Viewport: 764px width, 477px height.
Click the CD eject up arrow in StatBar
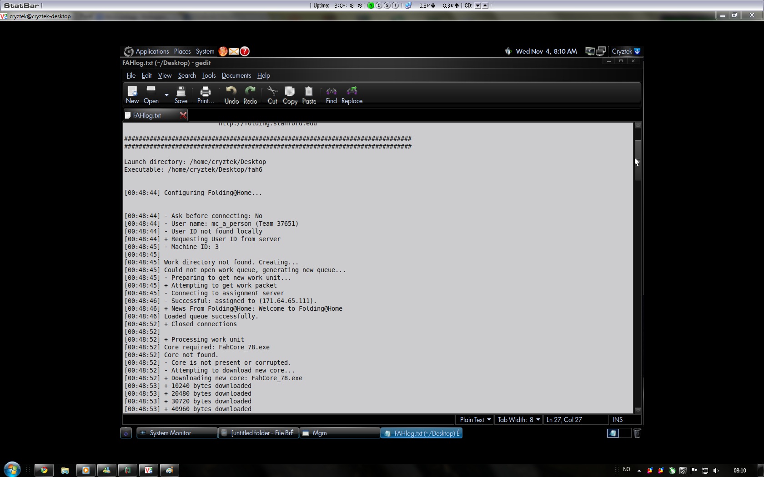tap(485, 5)
